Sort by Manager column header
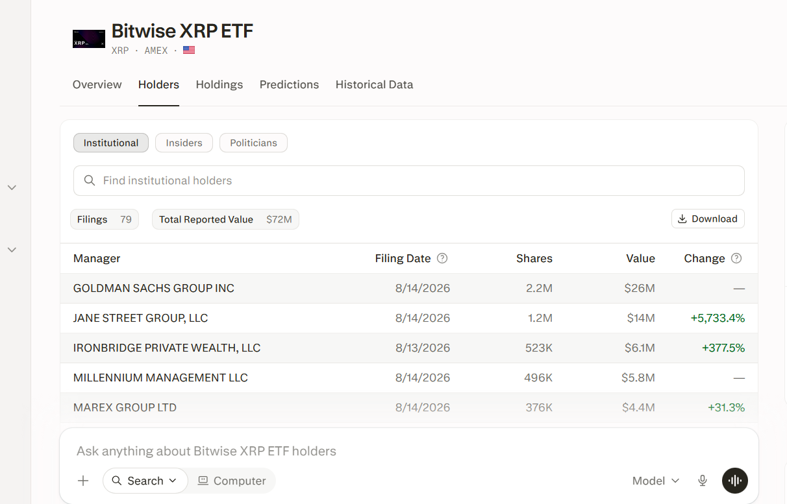 coord(97,258)
